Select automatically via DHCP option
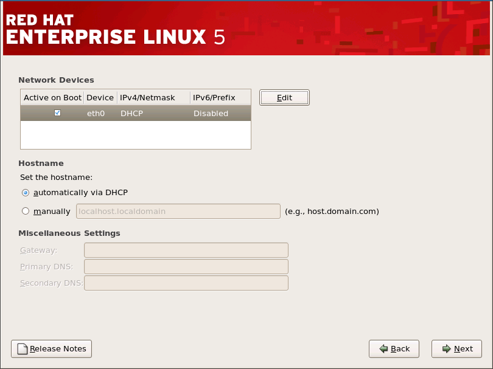Viewport: 493px width, 369px height. point(26,193)
